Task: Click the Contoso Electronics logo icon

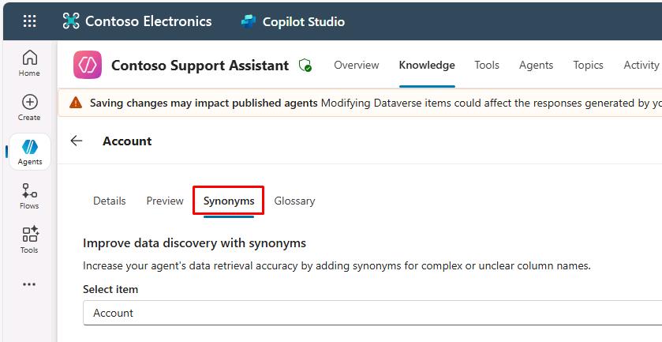Action: 71,21
